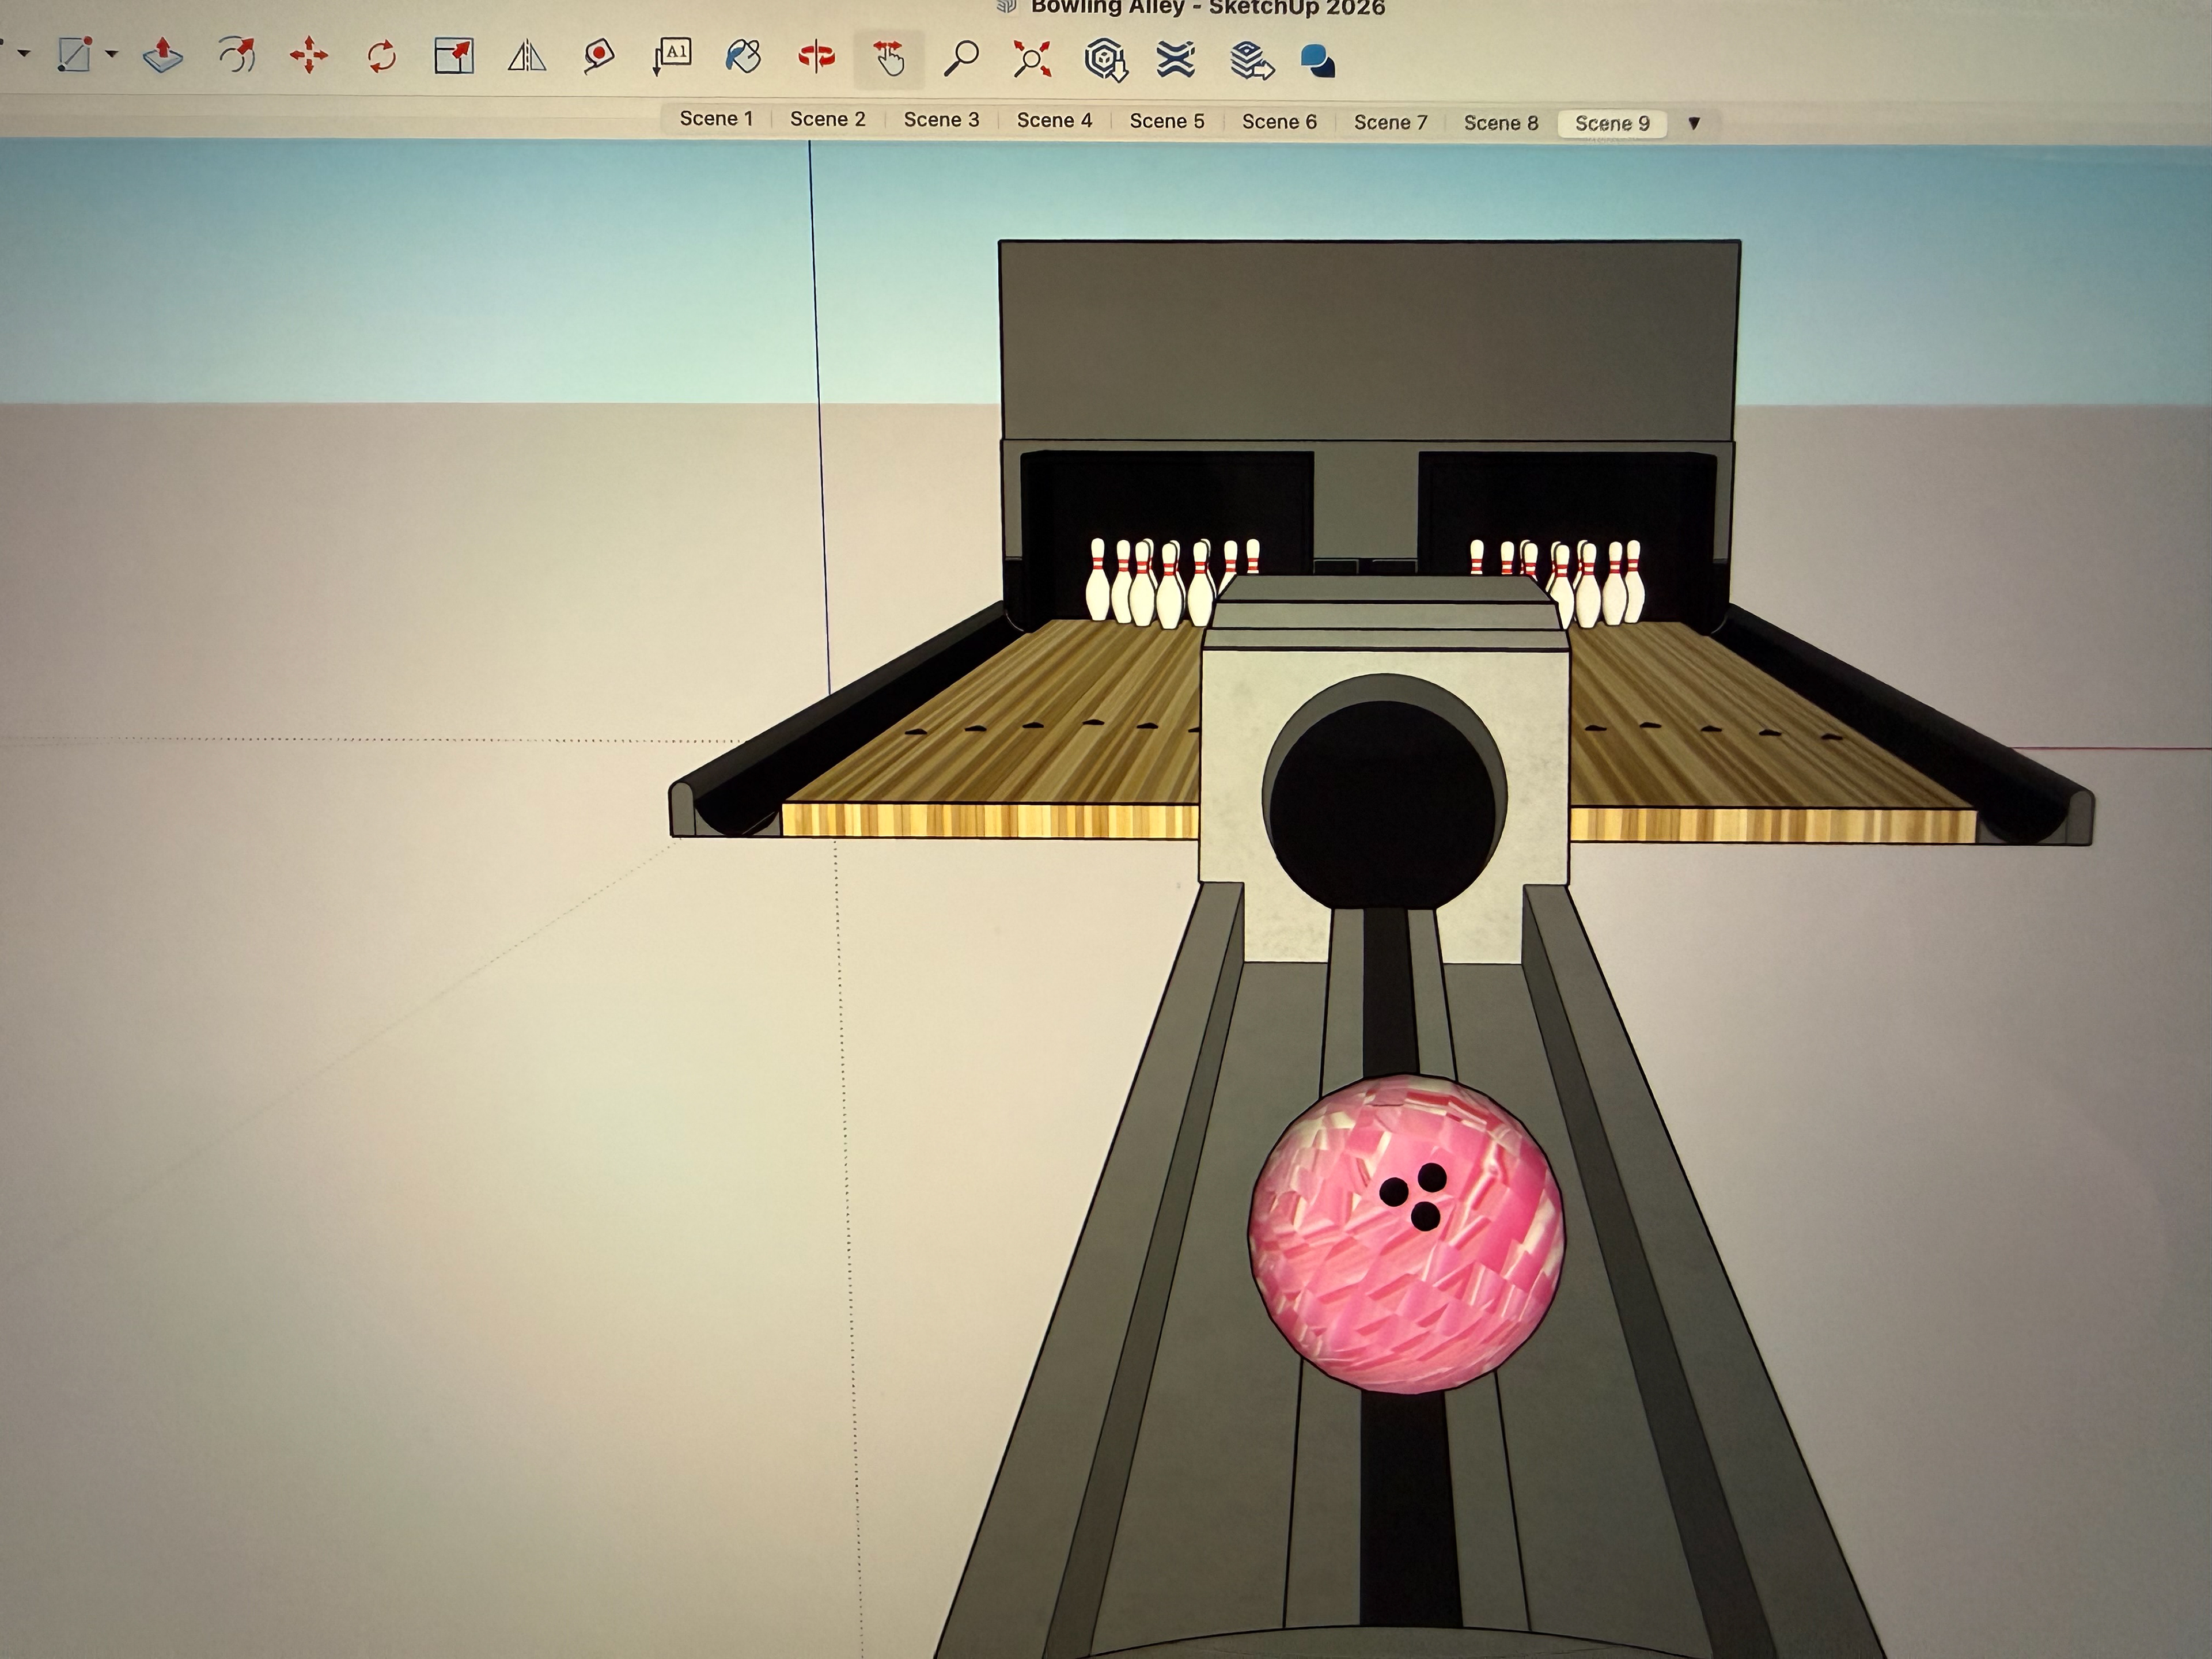Click the Zoom Extents tool
Viewport: 2212px width, 1659px height.
[x=1032, y=59]
